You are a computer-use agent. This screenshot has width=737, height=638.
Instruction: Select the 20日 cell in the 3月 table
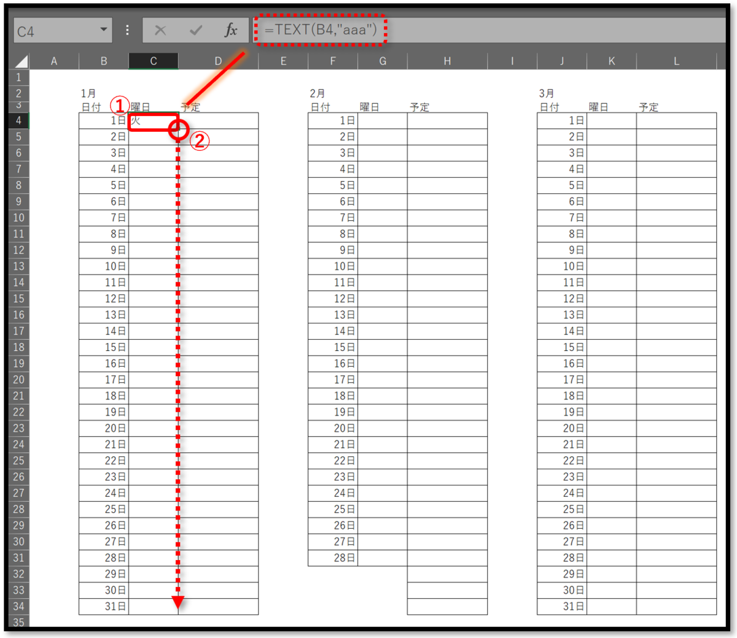point(562,428)
